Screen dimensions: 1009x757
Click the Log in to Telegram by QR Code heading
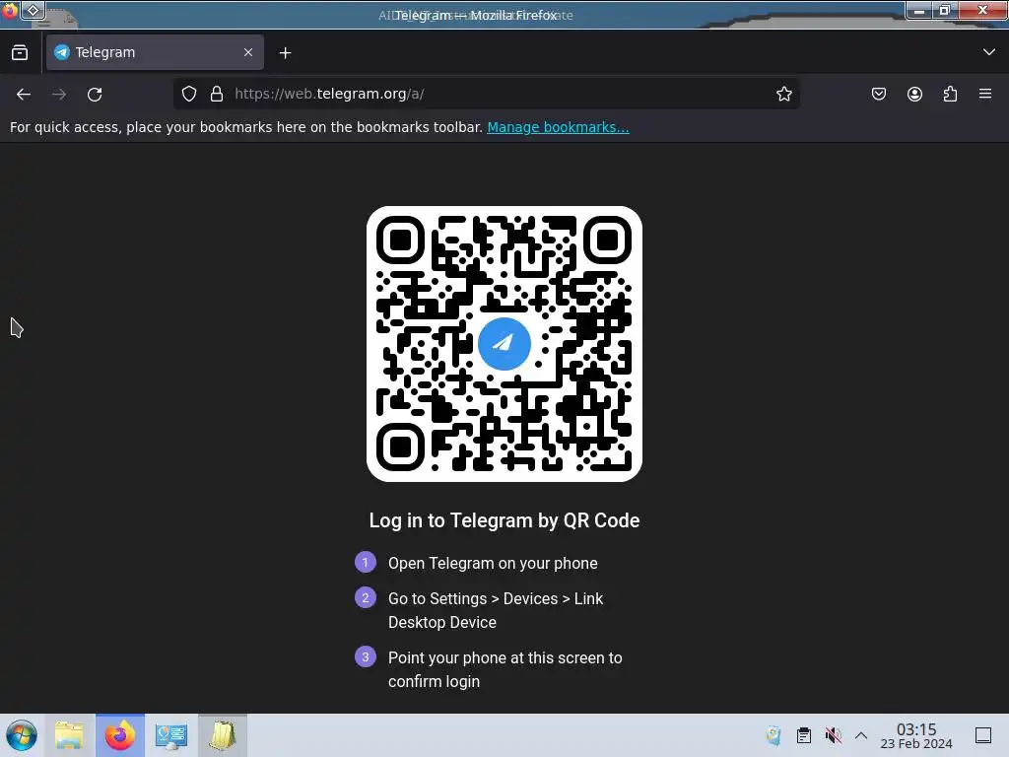pyautogui.click(x=504, y=520)
